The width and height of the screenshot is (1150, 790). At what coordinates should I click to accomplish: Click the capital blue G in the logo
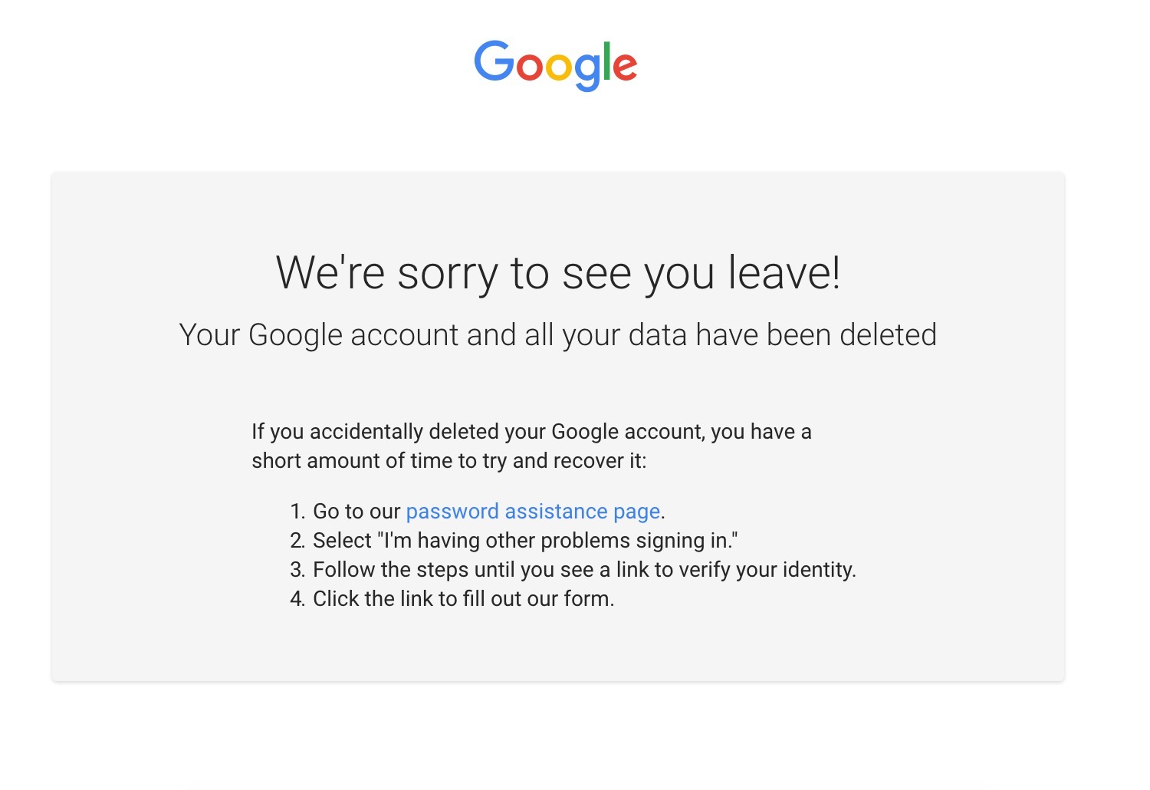494,61
